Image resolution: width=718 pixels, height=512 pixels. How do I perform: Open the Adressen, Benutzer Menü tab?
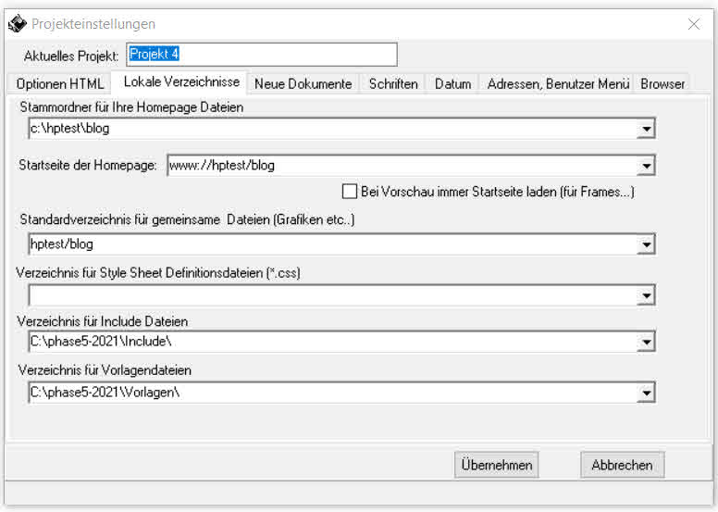(x=558, y=83)
